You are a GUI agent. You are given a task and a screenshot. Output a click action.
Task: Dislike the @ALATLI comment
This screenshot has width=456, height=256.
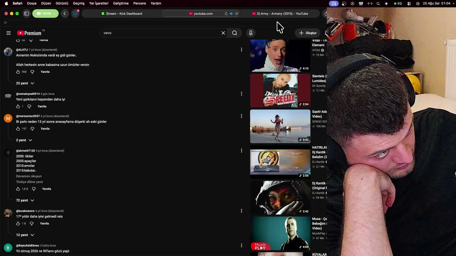[32, 72]
